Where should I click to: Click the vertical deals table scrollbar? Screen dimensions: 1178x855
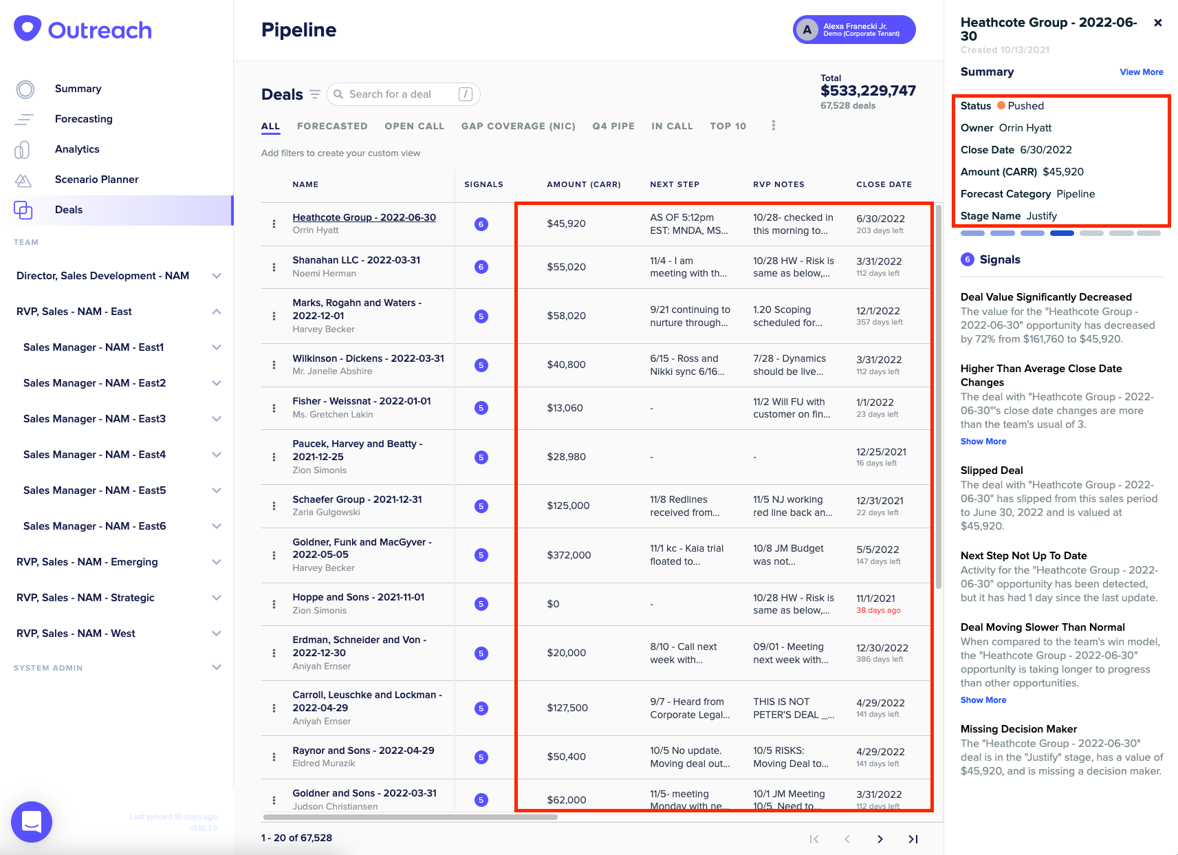[938, 397]
